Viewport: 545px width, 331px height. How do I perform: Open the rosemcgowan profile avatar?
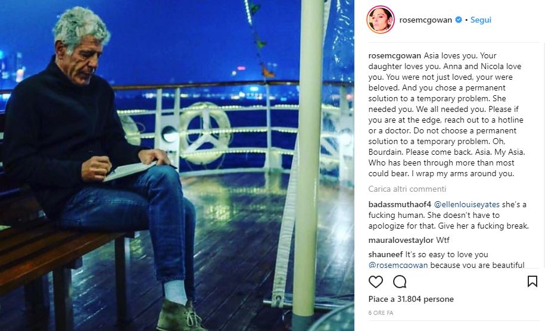pyautogui.click(x=381, y=20)
